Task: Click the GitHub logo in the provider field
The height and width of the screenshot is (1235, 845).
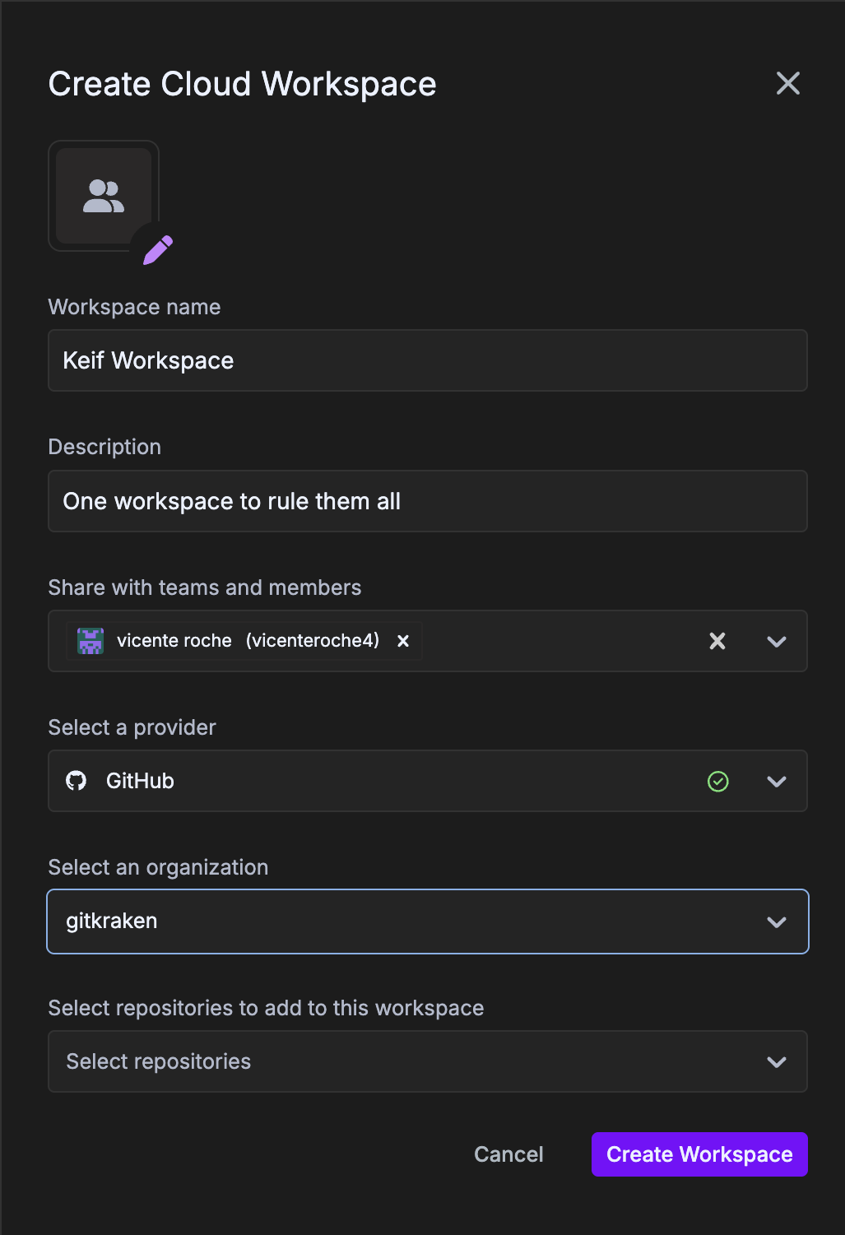Action: [x=77, y=781]
